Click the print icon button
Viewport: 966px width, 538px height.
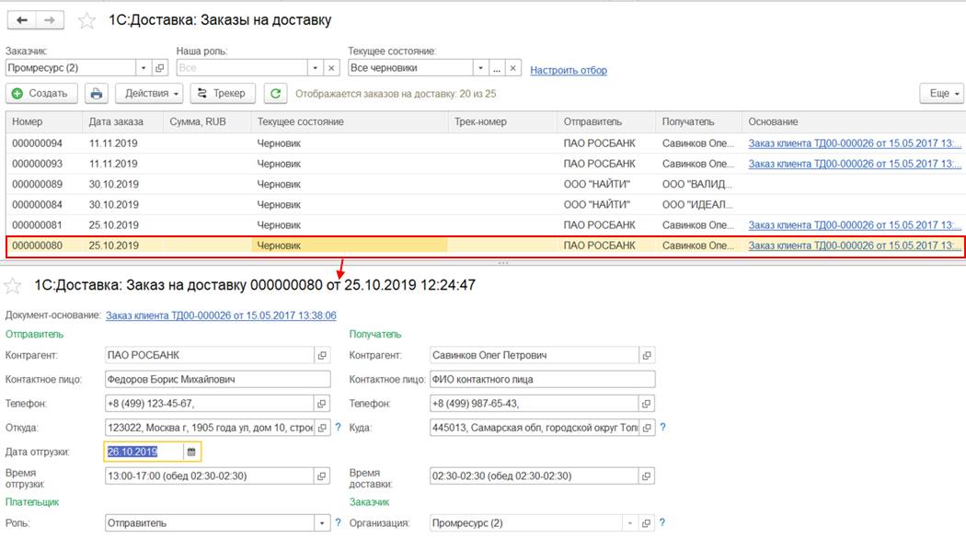click(x=96, y=94)
